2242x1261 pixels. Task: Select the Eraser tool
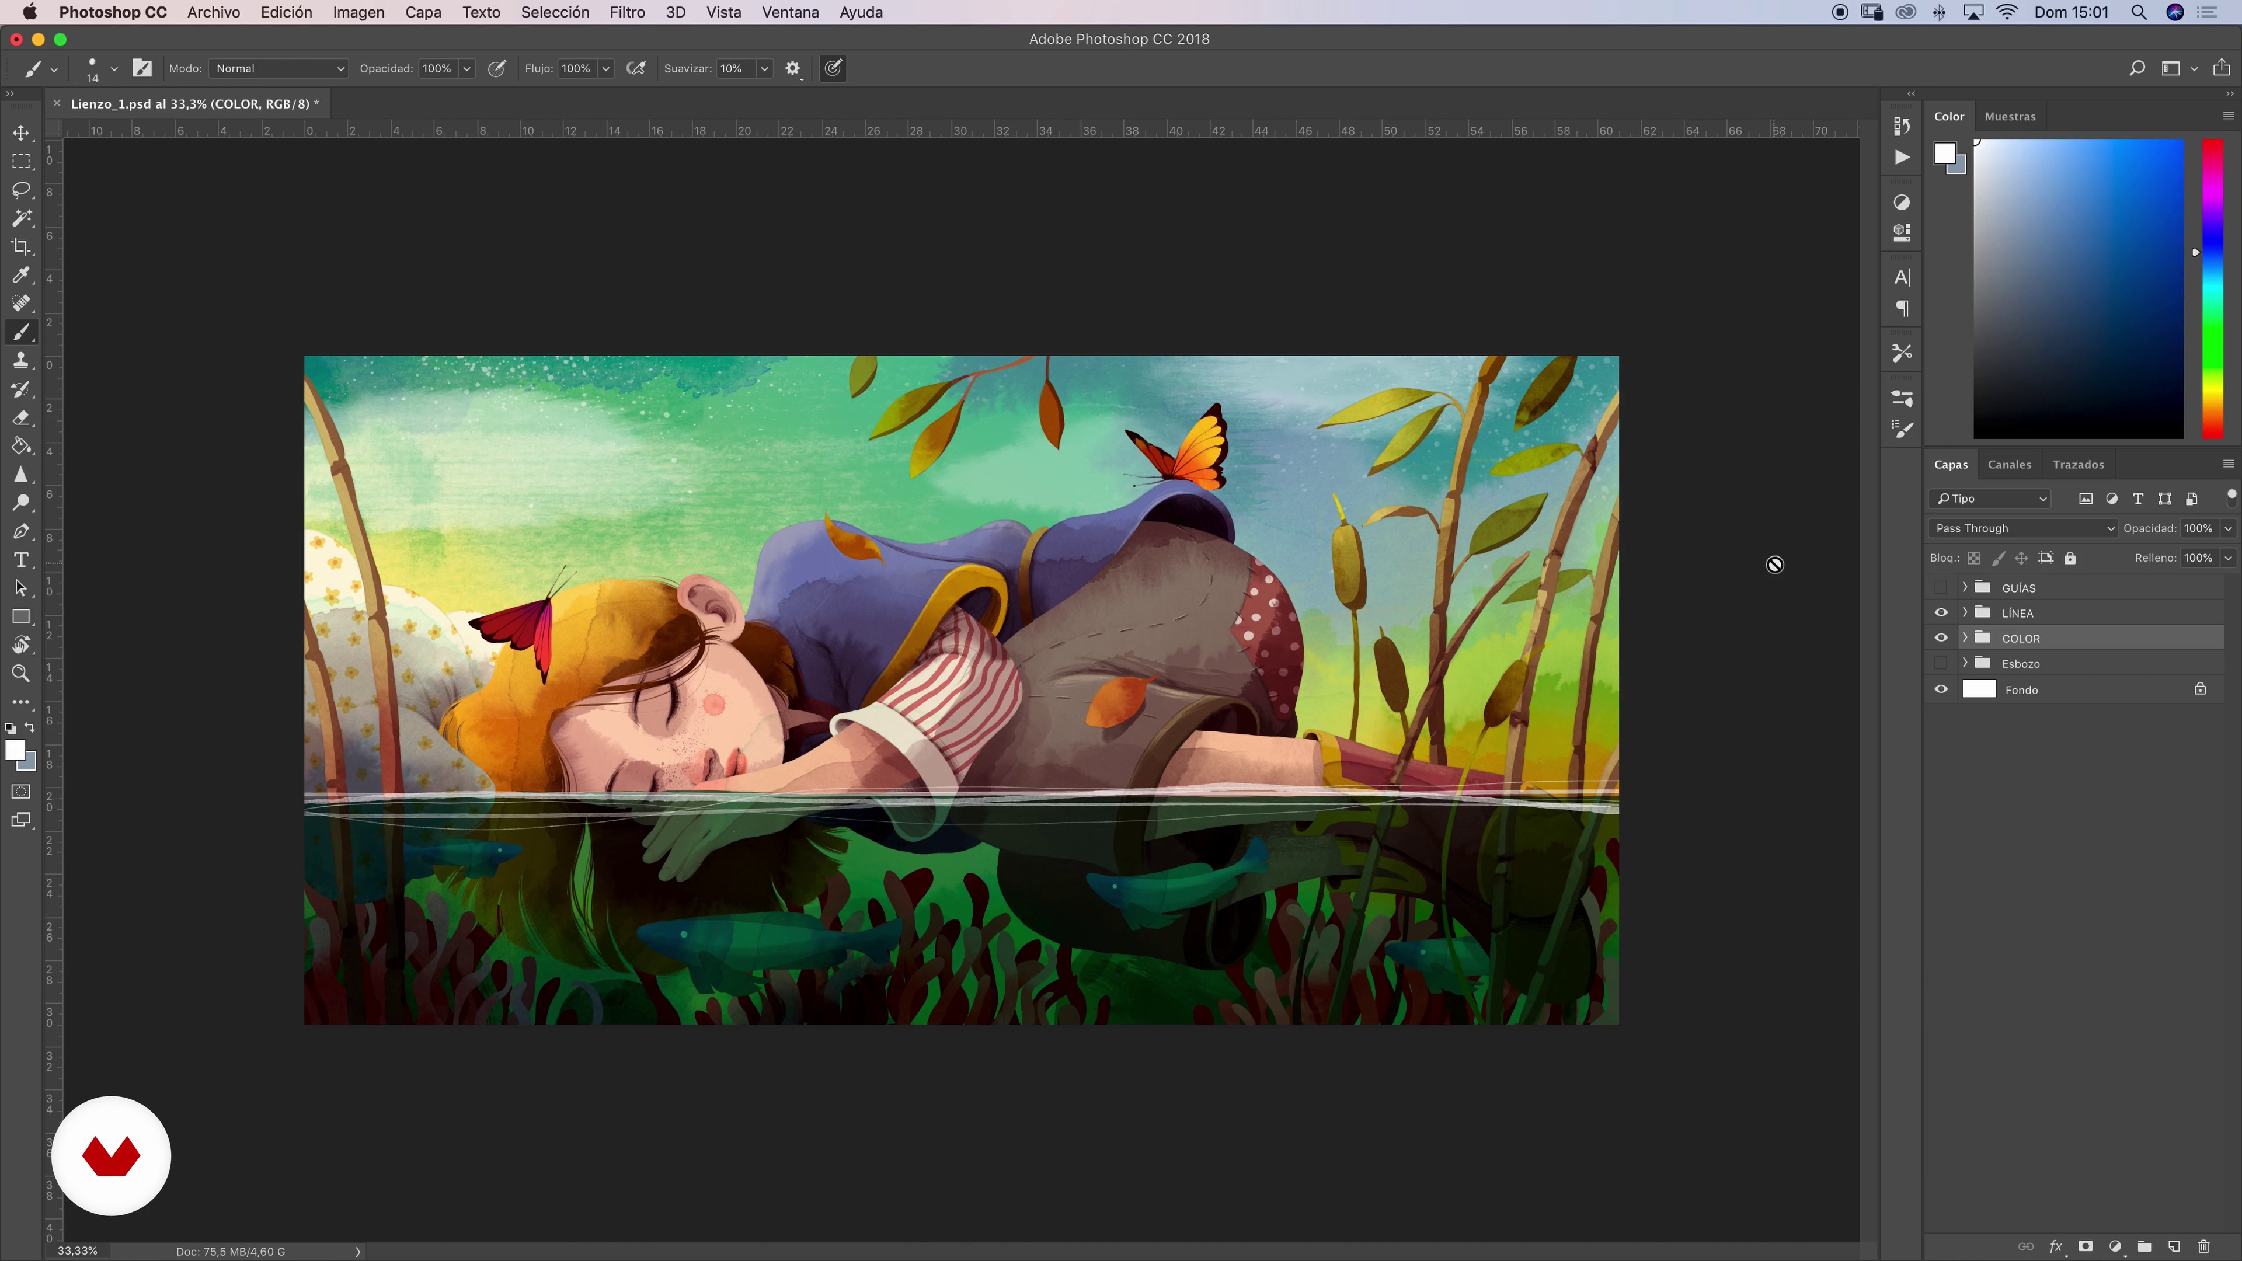pyautogui.click(x=21, y=417)
